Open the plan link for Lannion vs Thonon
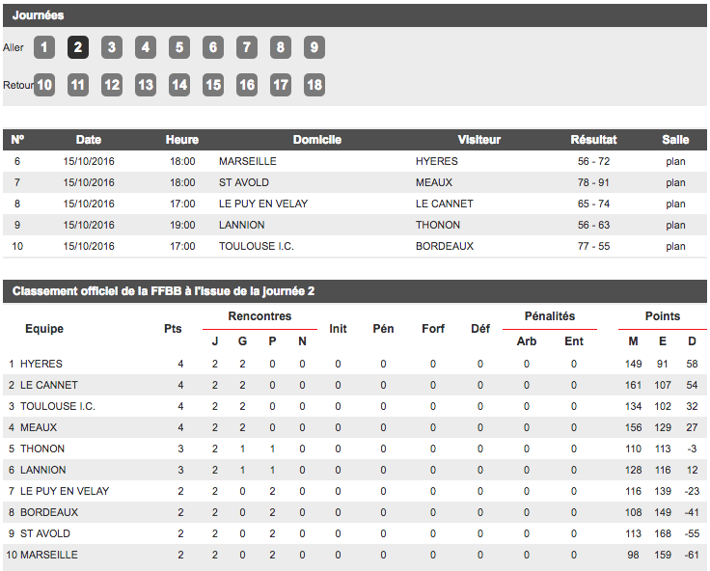This screenshot has height=571, width=710. [675, 225]
